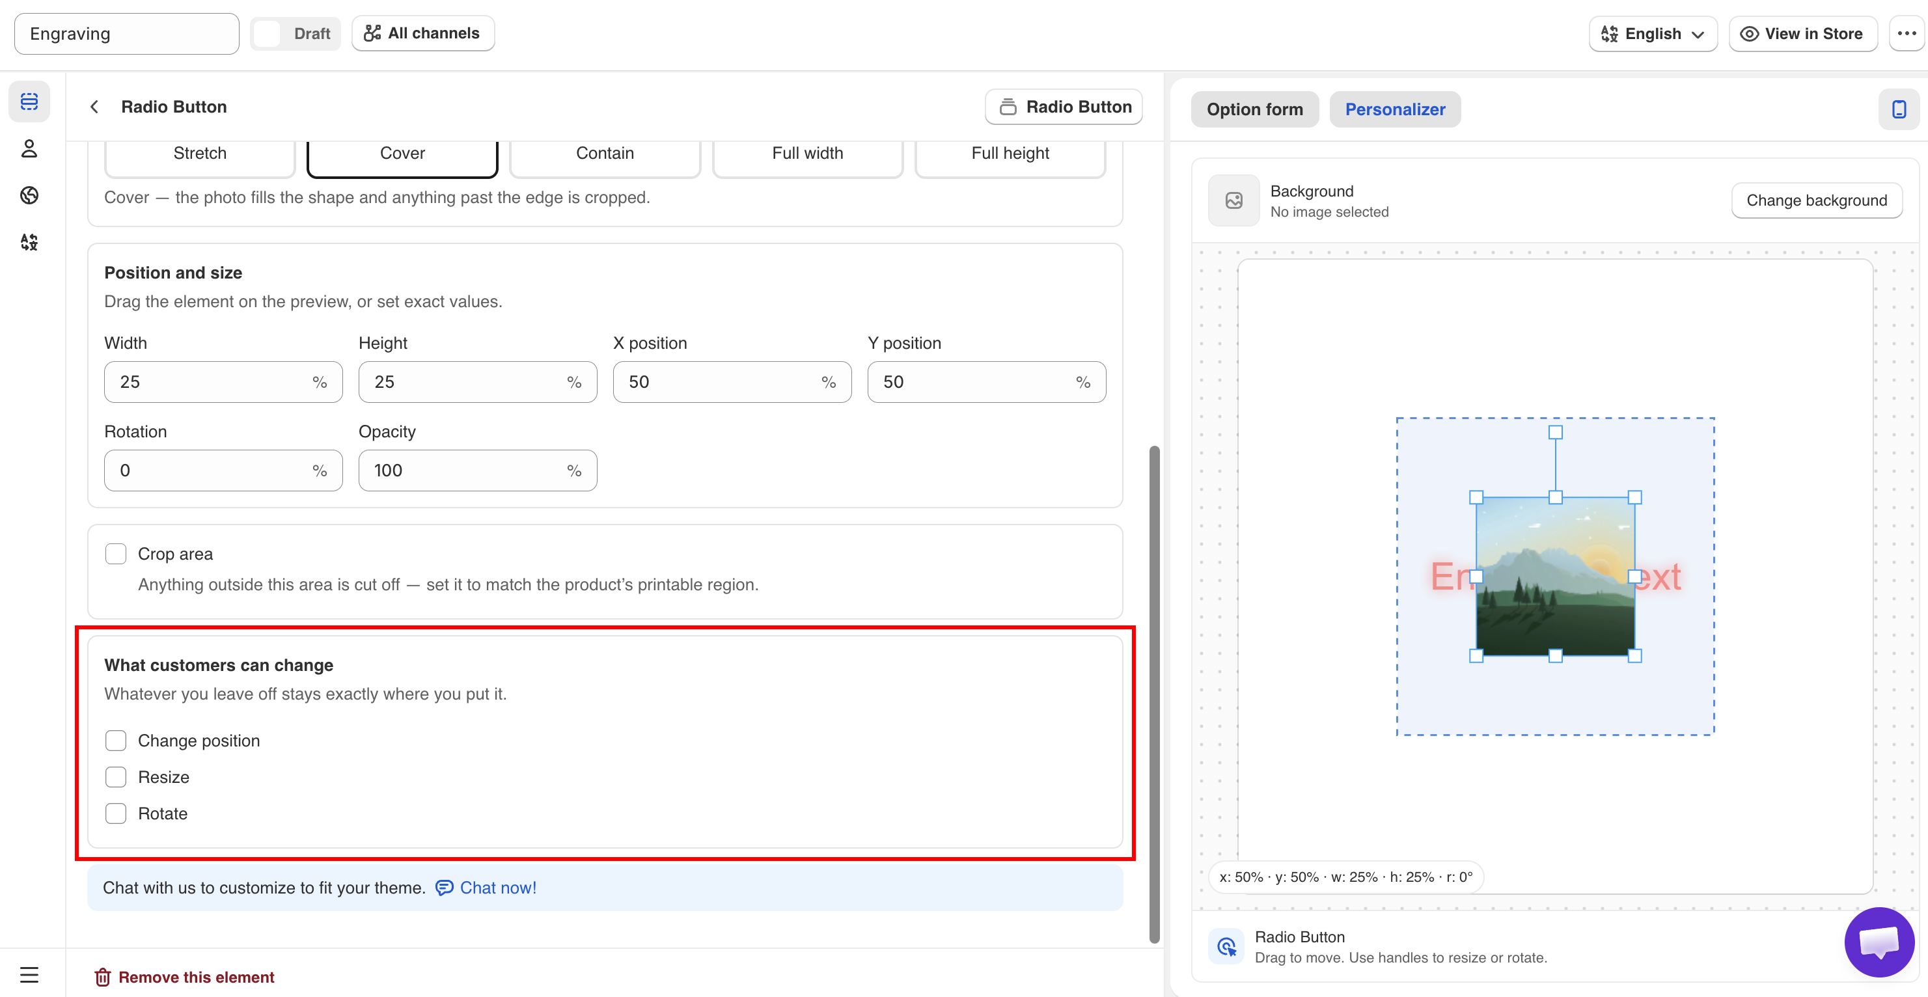
Task: Click the Background image placeholder icon
Action: tap(1233, 200)
